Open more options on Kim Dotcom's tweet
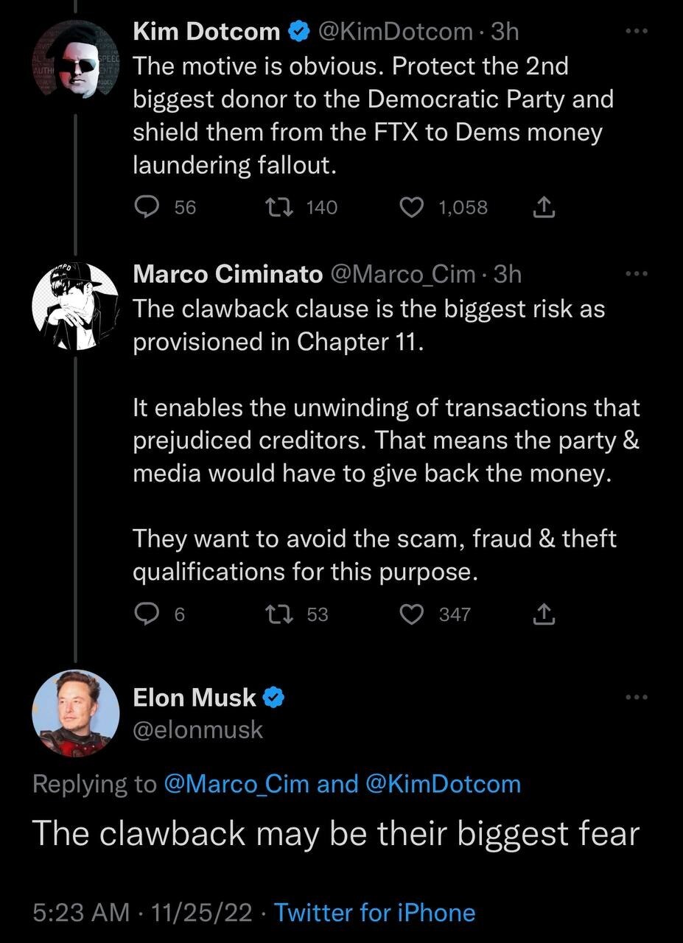 [635, 32]
